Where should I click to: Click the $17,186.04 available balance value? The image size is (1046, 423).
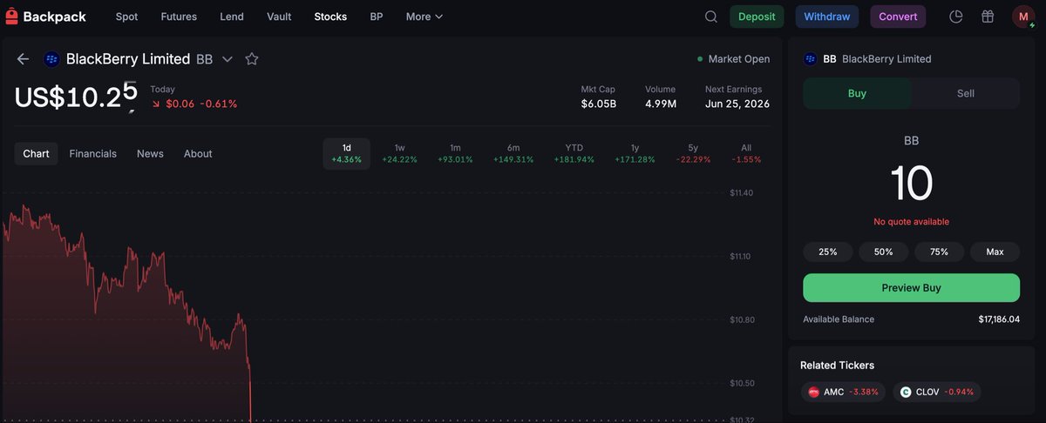pos(999,319)
